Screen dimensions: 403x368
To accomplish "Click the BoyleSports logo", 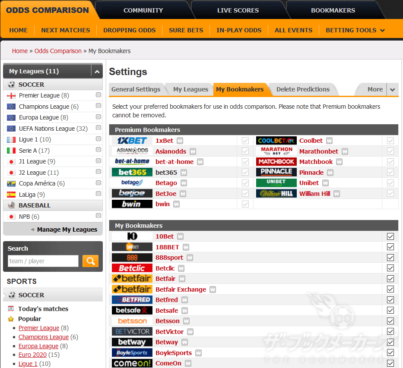I will point(132,352).
